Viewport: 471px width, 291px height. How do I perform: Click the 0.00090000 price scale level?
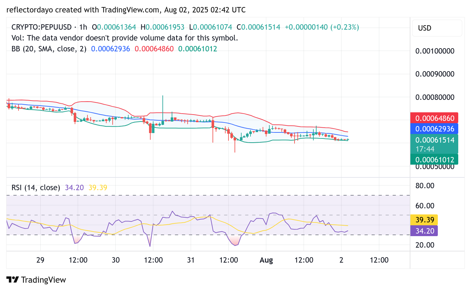click(435, 74)
